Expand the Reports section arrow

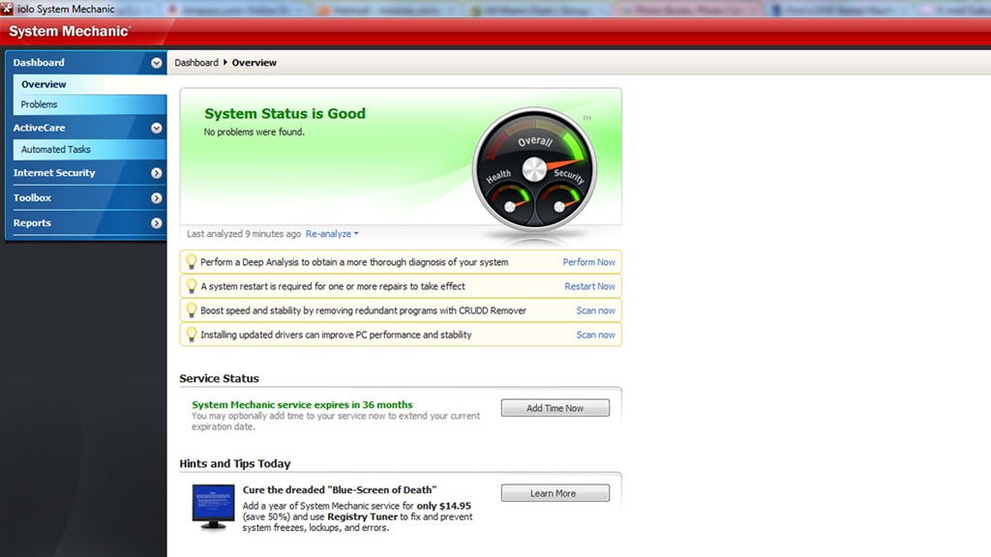(156, 223)
